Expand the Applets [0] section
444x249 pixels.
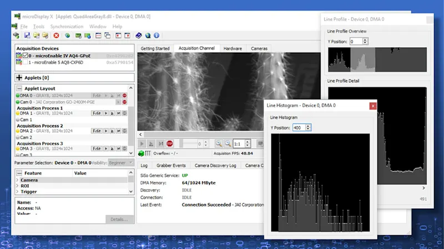[19, 77]
